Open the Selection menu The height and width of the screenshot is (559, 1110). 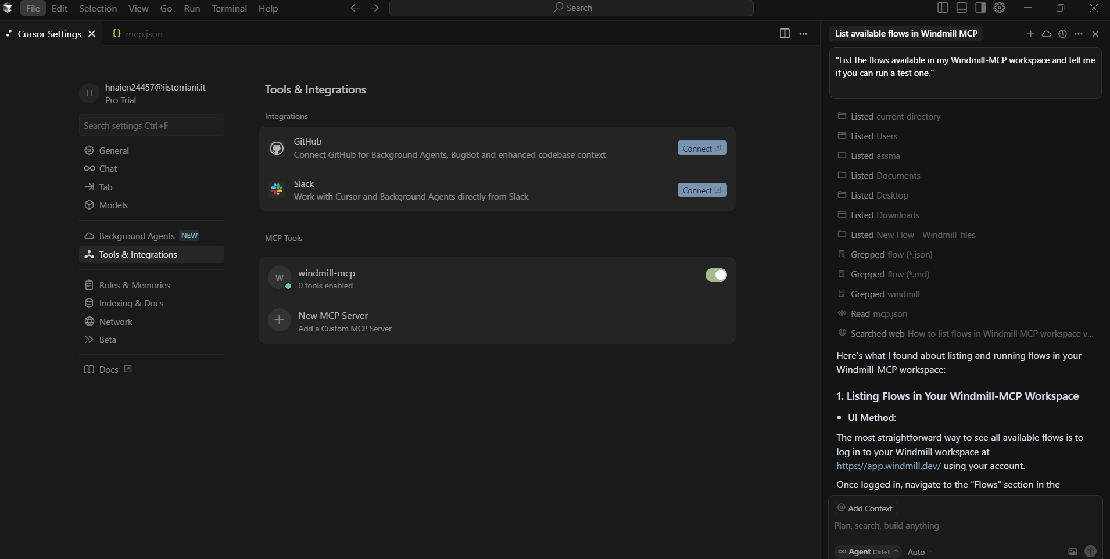(98, 8)
